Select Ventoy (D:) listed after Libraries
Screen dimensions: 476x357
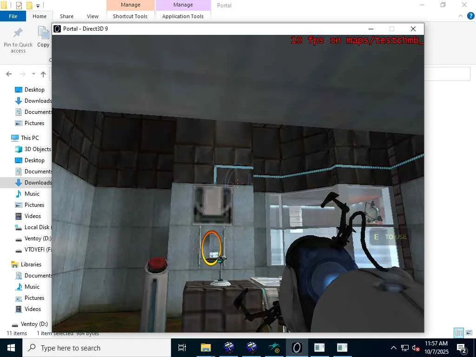[x=30, y=324]
